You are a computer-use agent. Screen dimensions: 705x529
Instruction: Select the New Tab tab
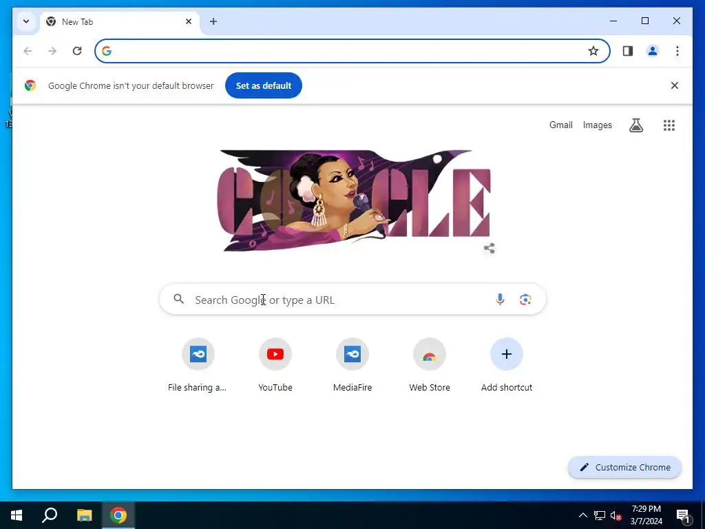point(120,21)
